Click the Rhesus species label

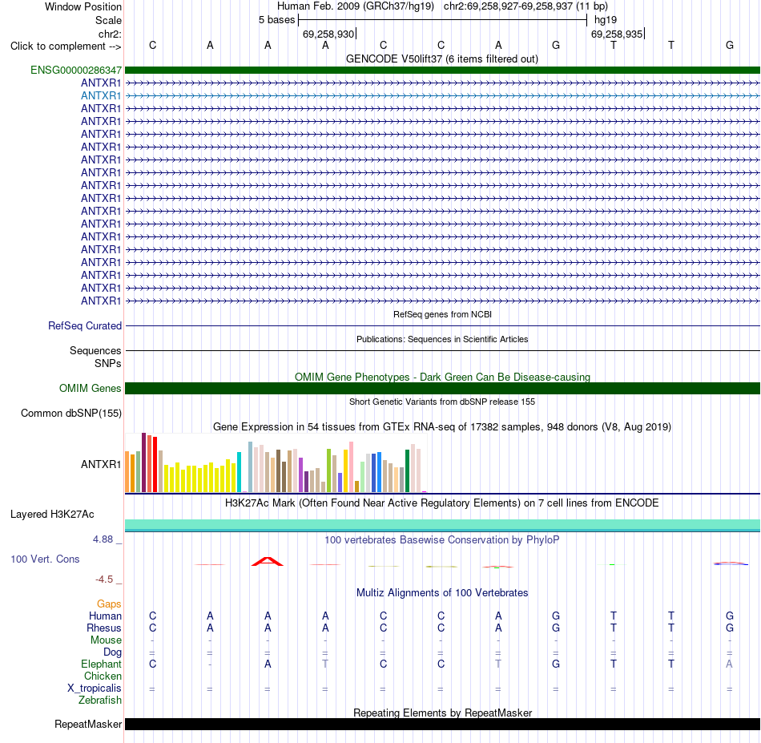(x=104, y=628)
